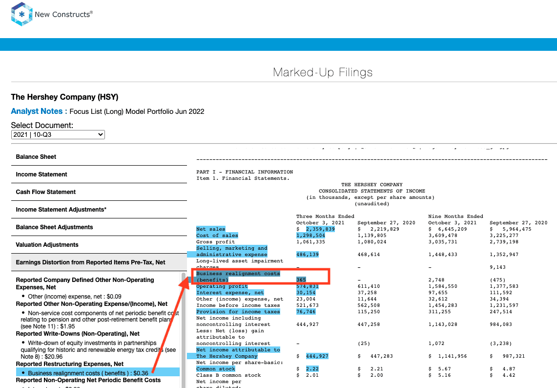Collapse Earnings Distortion from Reported Items Pre-Tax, Net
Screen dimensions: 557x388
[x=99, y=262]
